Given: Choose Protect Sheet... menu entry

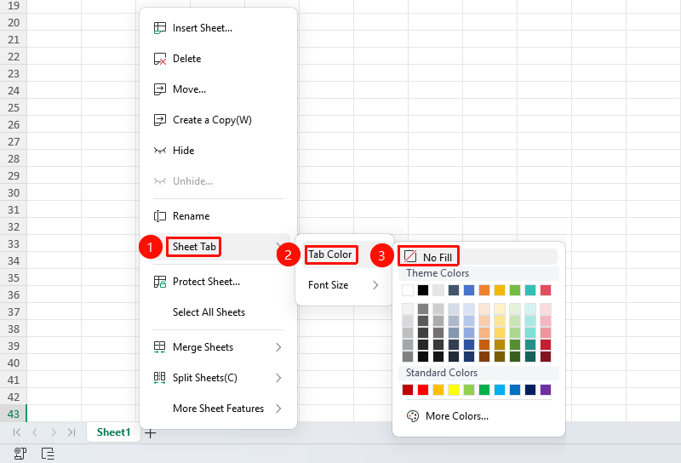Looking at the screenshot, I should 218,282.
